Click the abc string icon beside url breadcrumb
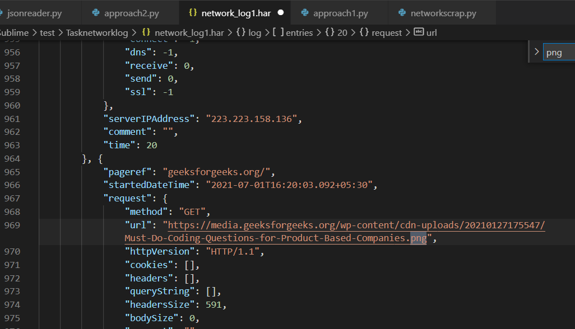 [419, 32]
